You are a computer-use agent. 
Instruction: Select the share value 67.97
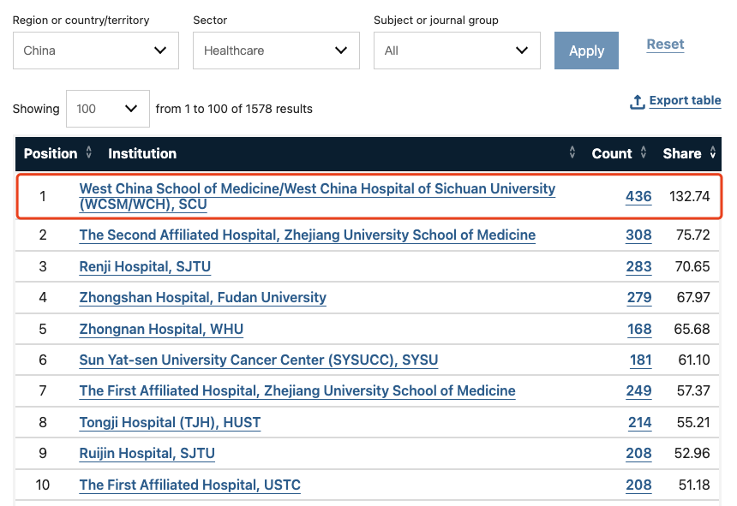[693, 298]
